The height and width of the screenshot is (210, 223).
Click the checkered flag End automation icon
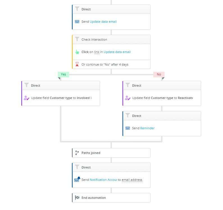click(77, 198)
